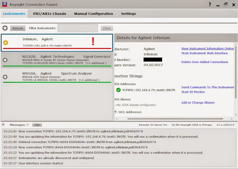
Task: Click the Remote IO Server On status
Action: (153, 125)
